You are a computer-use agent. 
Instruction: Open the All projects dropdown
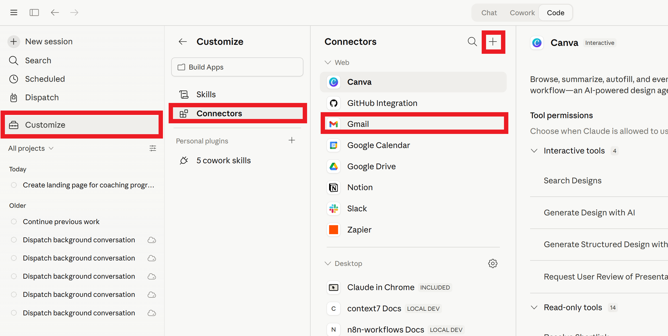pyautogui.click(x=31, y=148)
